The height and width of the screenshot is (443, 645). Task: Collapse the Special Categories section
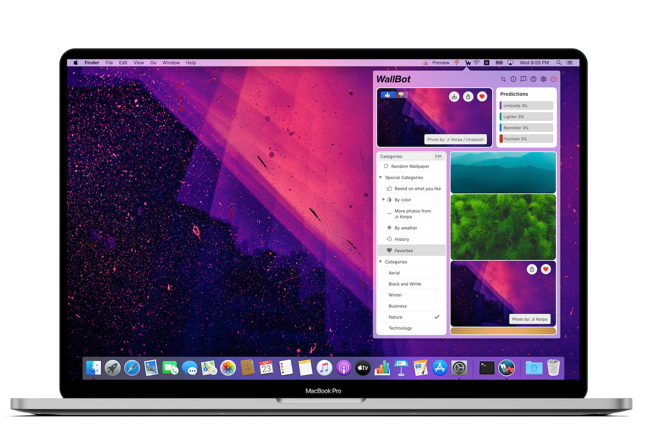coord(381,177)
